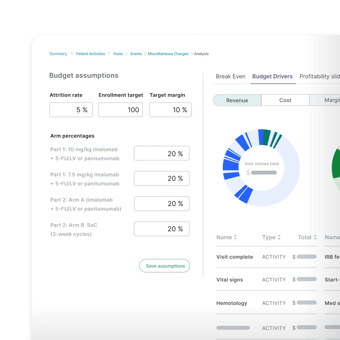340x340 pixels.
Task: Sort table by Type column arrows
Action: 279,237
